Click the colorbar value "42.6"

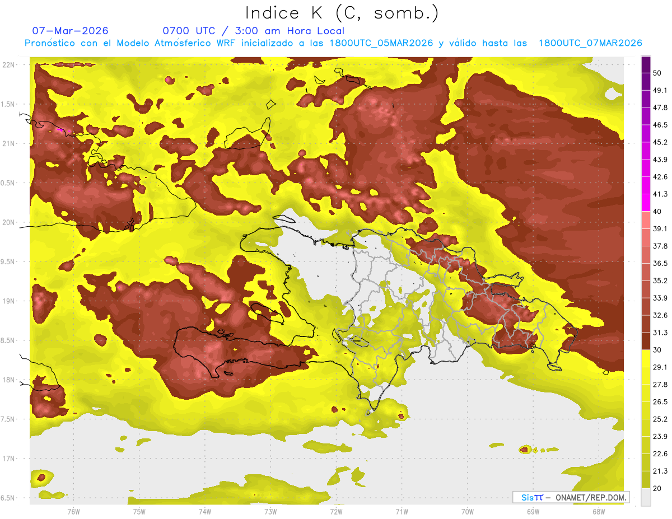click(x=660, y=177)
